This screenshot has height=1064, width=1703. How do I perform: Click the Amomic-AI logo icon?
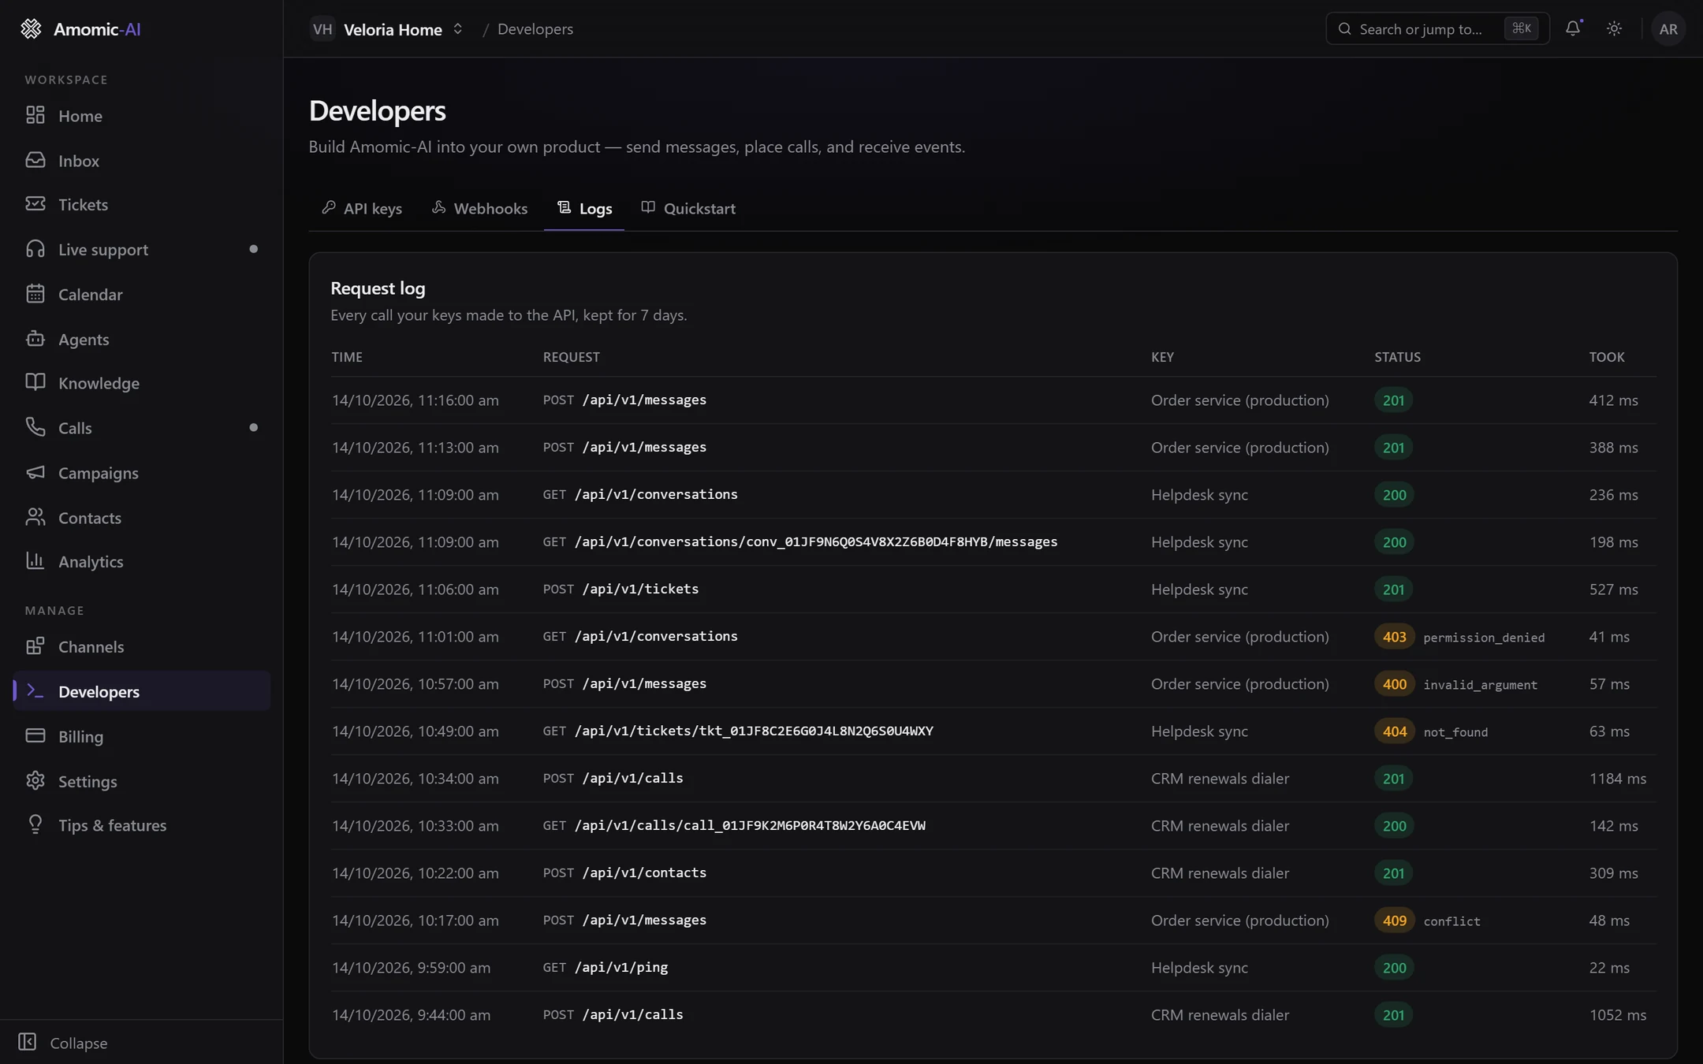[x=31, y=29]
